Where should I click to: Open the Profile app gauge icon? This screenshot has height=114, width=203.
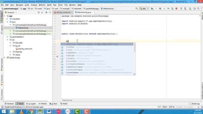168,9
